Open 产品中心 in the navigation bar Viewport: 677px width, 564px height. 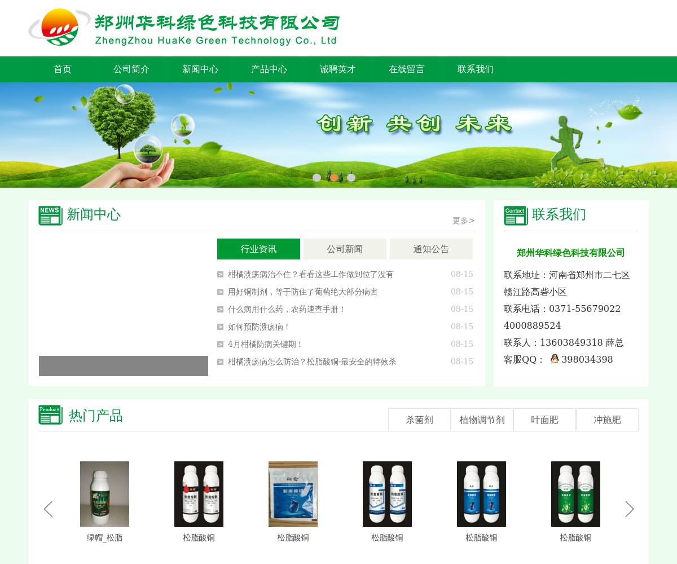pyautogui.click(x=269, y=69)
